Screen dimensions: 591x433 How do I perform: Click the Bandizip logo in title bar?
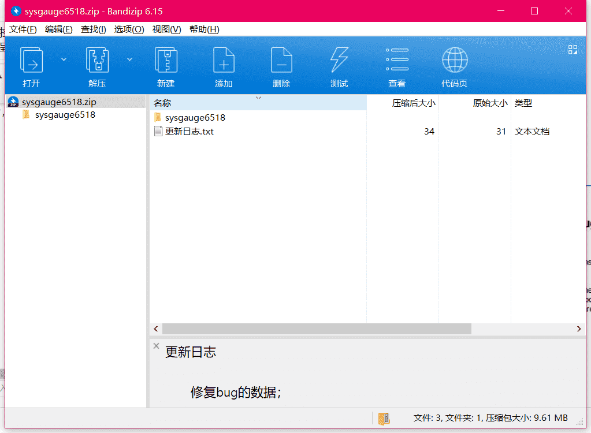tap(16, 12)
